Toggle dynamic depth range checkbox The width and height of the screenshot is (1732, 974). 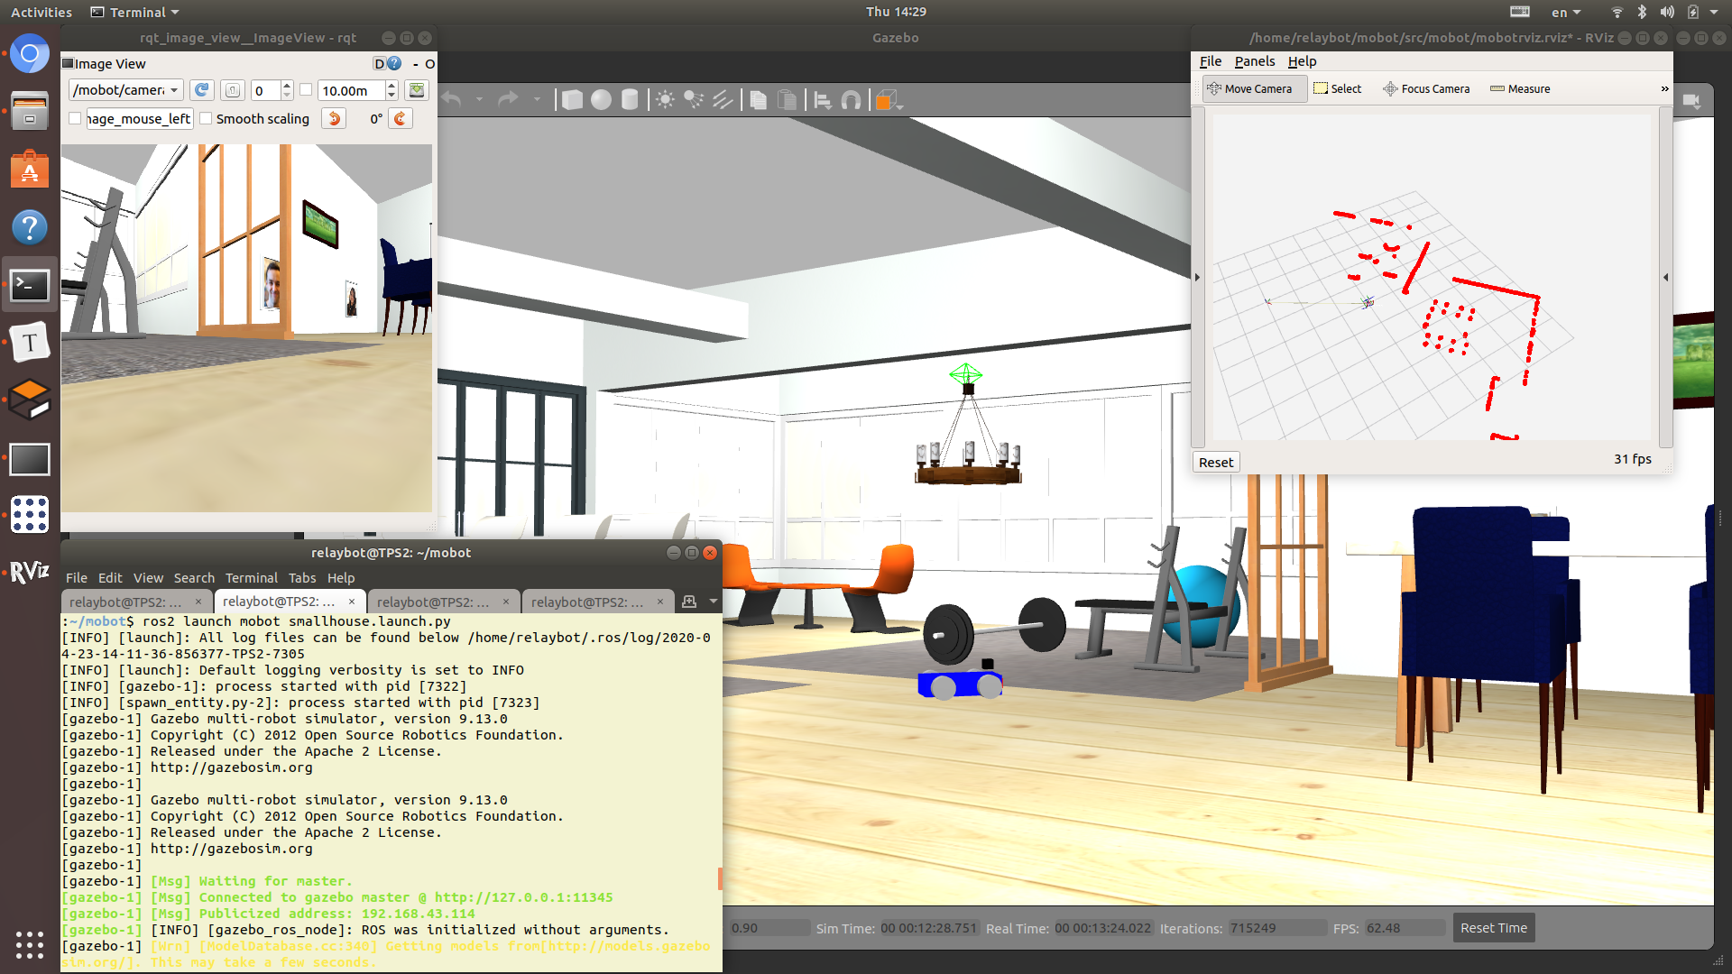[x=306, y=90]
